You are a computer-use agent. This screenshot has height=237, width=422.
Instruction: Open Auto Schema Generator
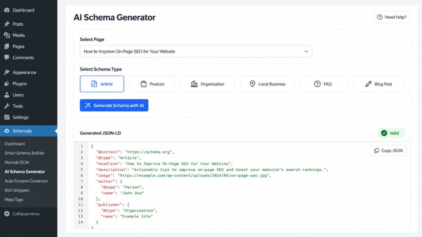click(x=26, y=181)
